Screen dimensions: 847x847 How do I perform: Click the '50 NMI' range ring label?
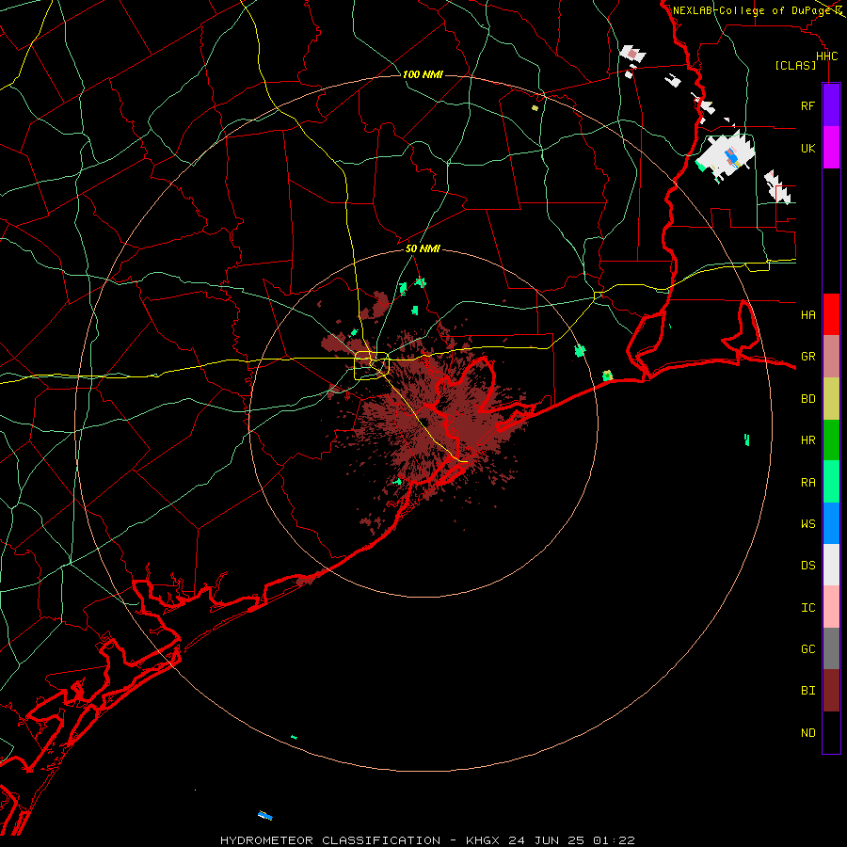tap(423, 248)
